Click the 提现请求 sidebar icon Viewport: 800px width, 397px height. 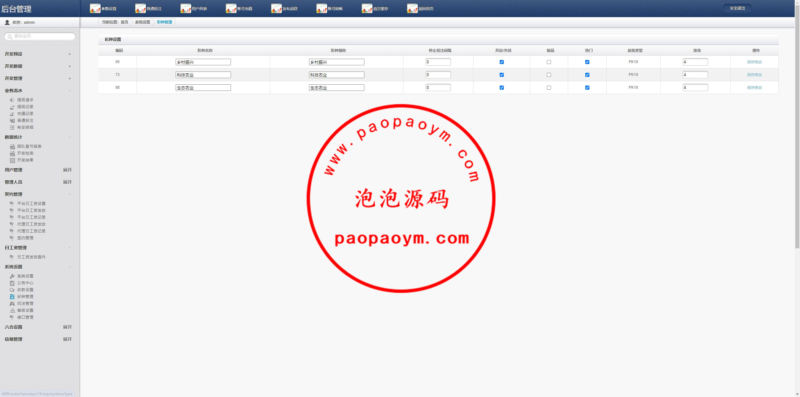[12, 100]
